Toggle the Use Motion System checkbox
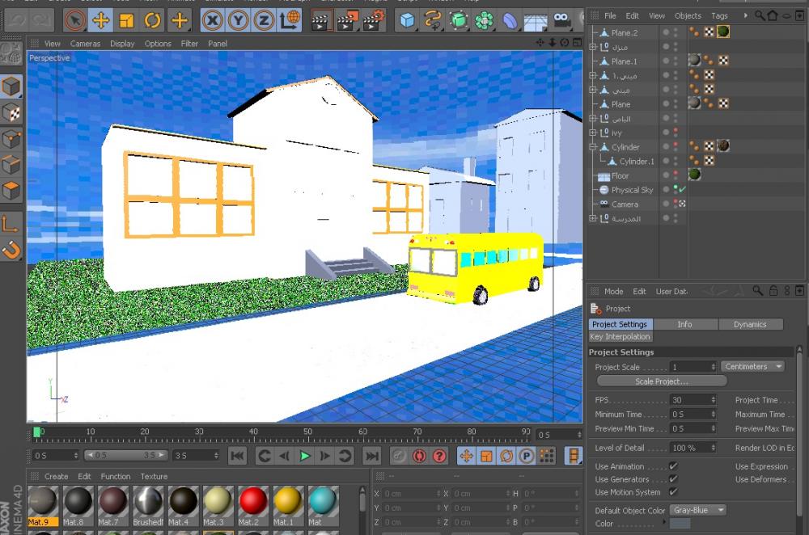The image size is (809, 535). (x=673, y=491)
